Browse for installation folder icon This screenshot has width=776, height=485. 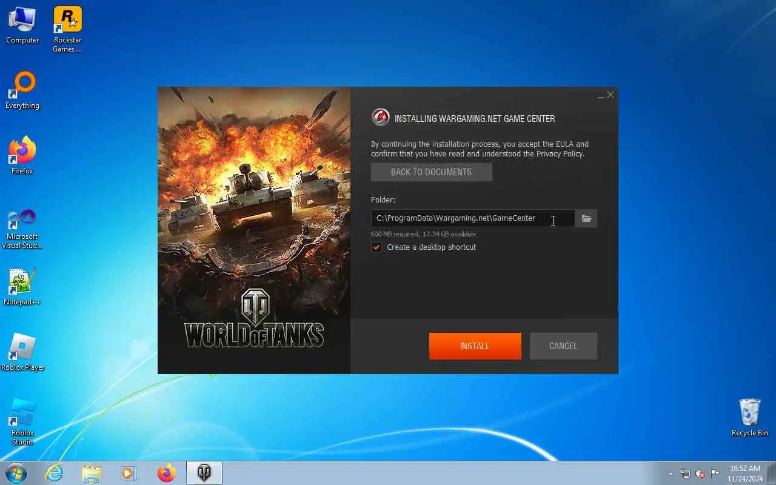(x=586, y=218)
